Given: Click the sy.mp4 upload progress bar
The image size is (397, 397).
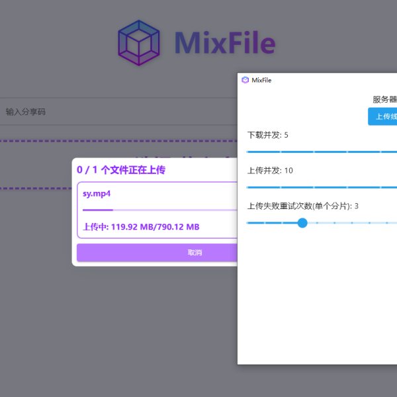Looking at the screenshot, I should (159, 210).
